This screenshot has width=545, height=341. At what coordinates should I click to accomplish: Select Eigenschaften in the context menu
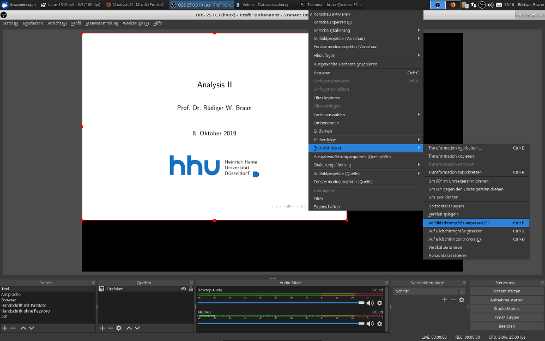366,207
